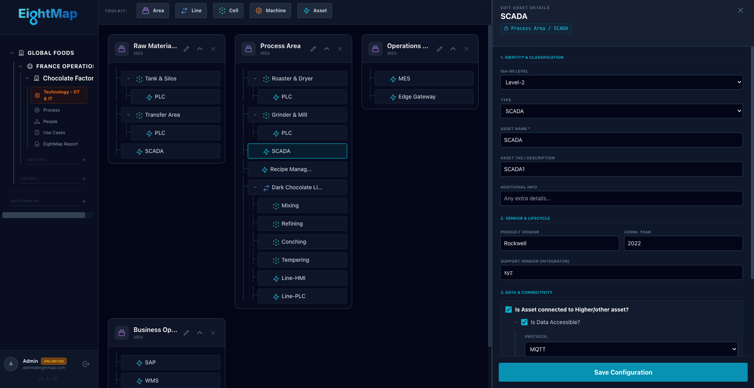Click plus icon next to Add Enterprise
754x388 pixels.
(x=84, y=201)
